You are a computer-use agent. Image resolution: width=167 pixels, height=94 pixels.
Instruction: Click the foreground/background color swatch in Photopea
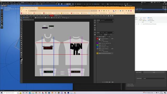(x=21, y=59)
